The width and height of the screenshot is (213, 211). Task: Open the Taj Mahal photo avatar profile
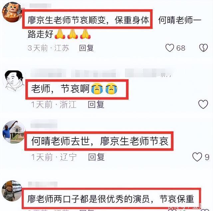pyautogui.click(x=14, y=132)
